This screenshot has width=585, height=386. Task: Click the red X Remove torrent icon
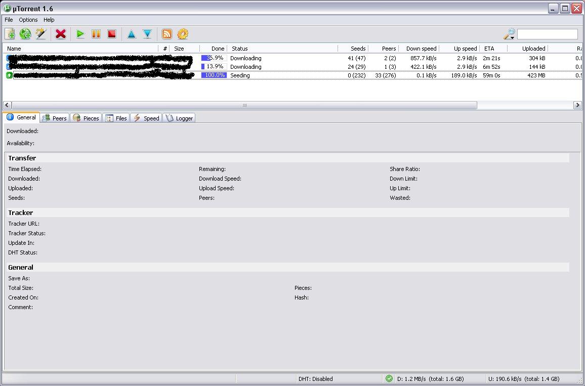[60, 34]
